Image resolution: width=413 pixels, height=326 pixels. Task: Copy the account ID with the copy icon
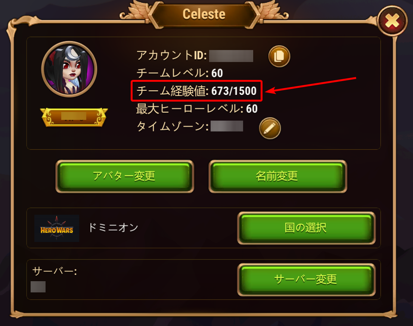click(x=279, y=56)
